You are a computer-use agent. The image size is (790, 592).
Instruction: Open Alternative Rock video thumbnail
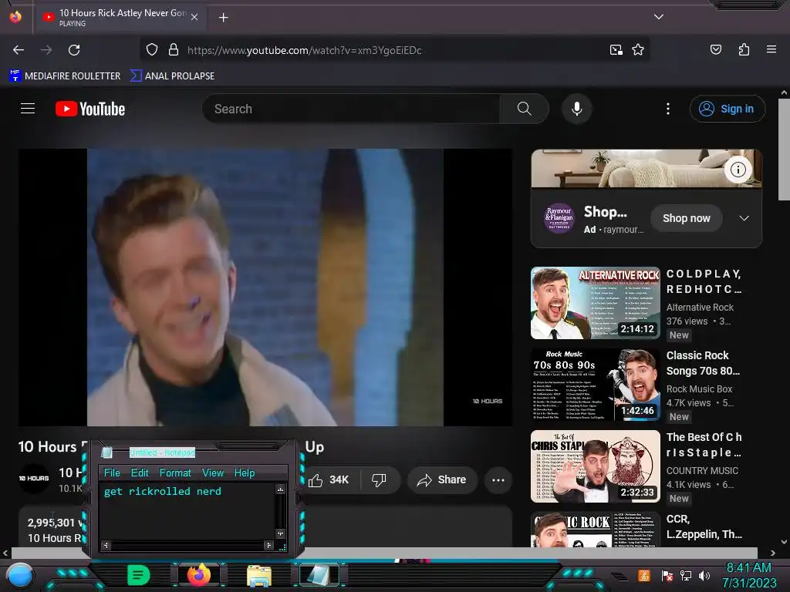[595, 303]
